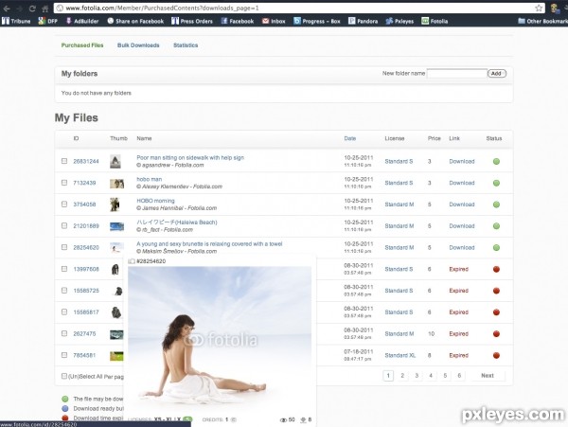Viewport: 568px width, 427px height.
Task: Go to page 6 of files
Action: click(459, 376)
